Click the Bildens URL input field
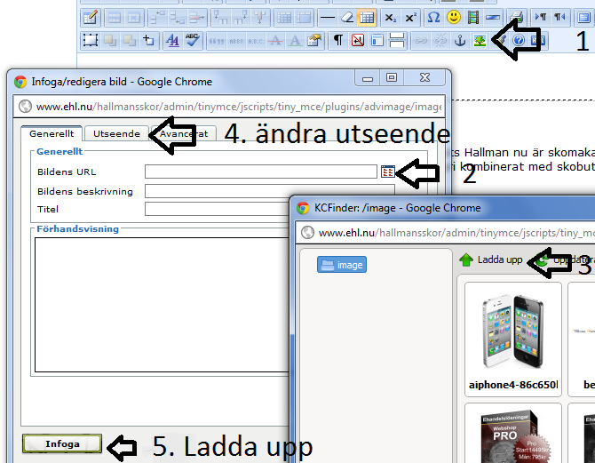The width and height of the screenshot is (595, 463). tap(261, 172)
